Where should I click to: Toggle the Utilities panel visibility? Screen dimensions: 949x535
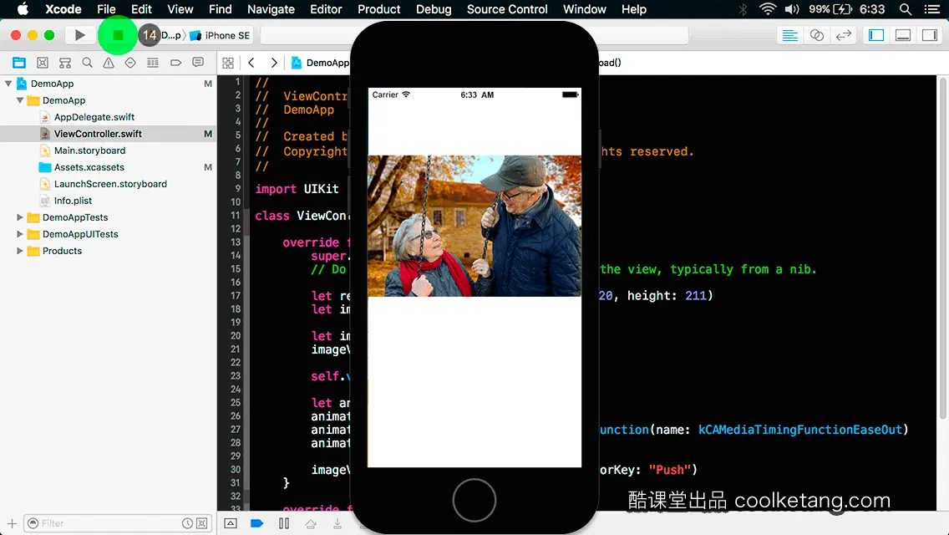pos(930,36)
